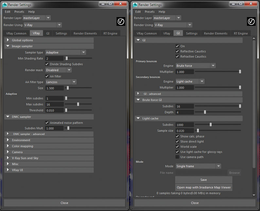
Task: Click Close button in right window
Action: (x=195, y=203)
